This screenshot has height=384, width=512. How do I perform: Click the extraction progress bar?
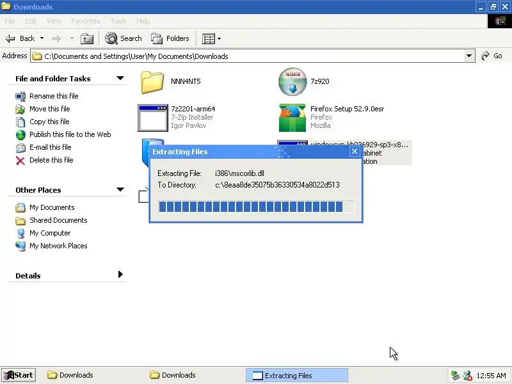point(257,207)
